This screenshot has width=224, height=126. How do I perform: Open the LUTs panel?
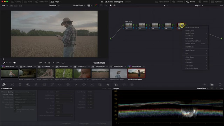[x=28, y=2]
